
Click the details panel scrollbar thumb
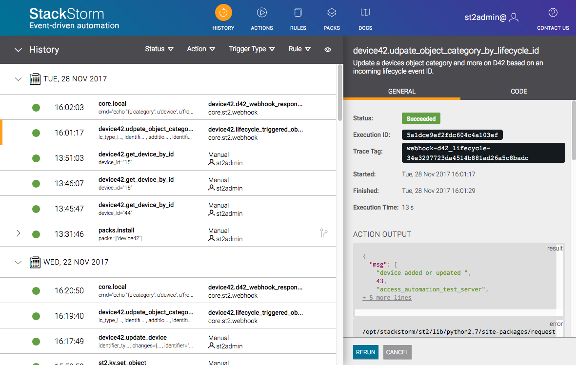pos(574,131)
